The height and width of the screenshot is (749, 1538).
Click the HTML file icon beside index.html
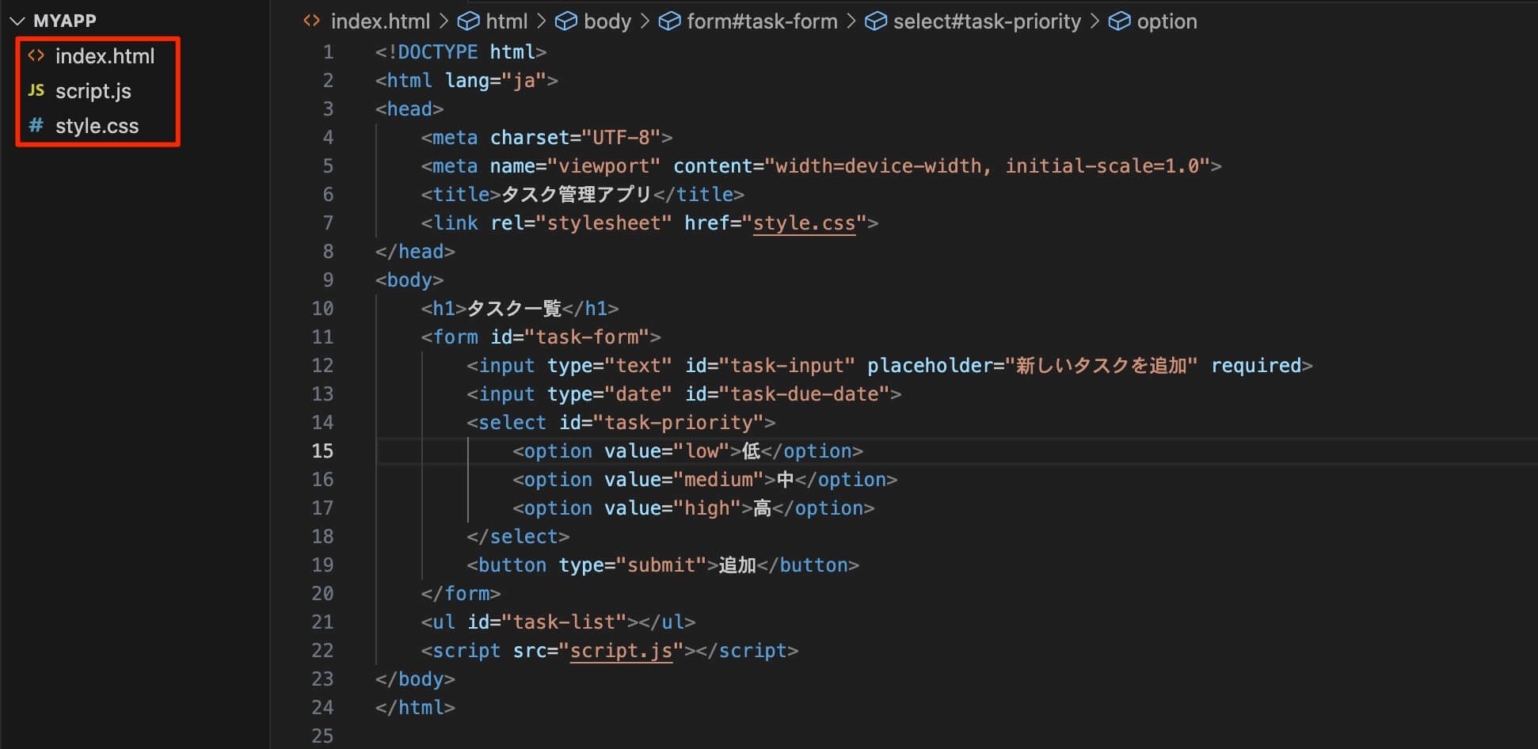36,55
